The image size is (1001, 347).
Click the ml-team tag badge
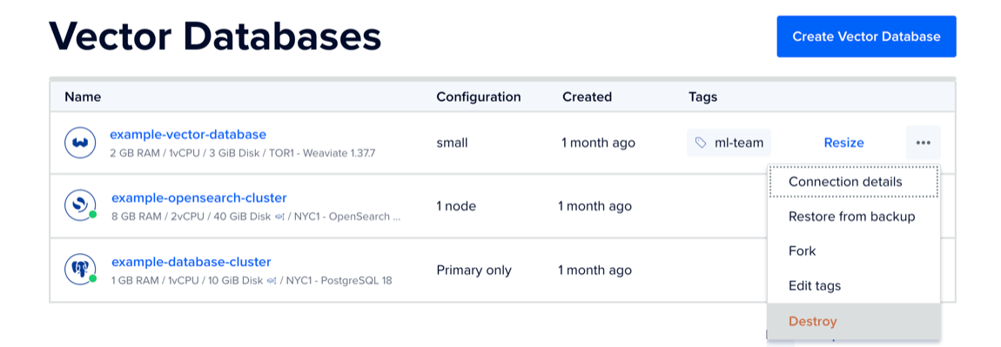tap(729, 143)
